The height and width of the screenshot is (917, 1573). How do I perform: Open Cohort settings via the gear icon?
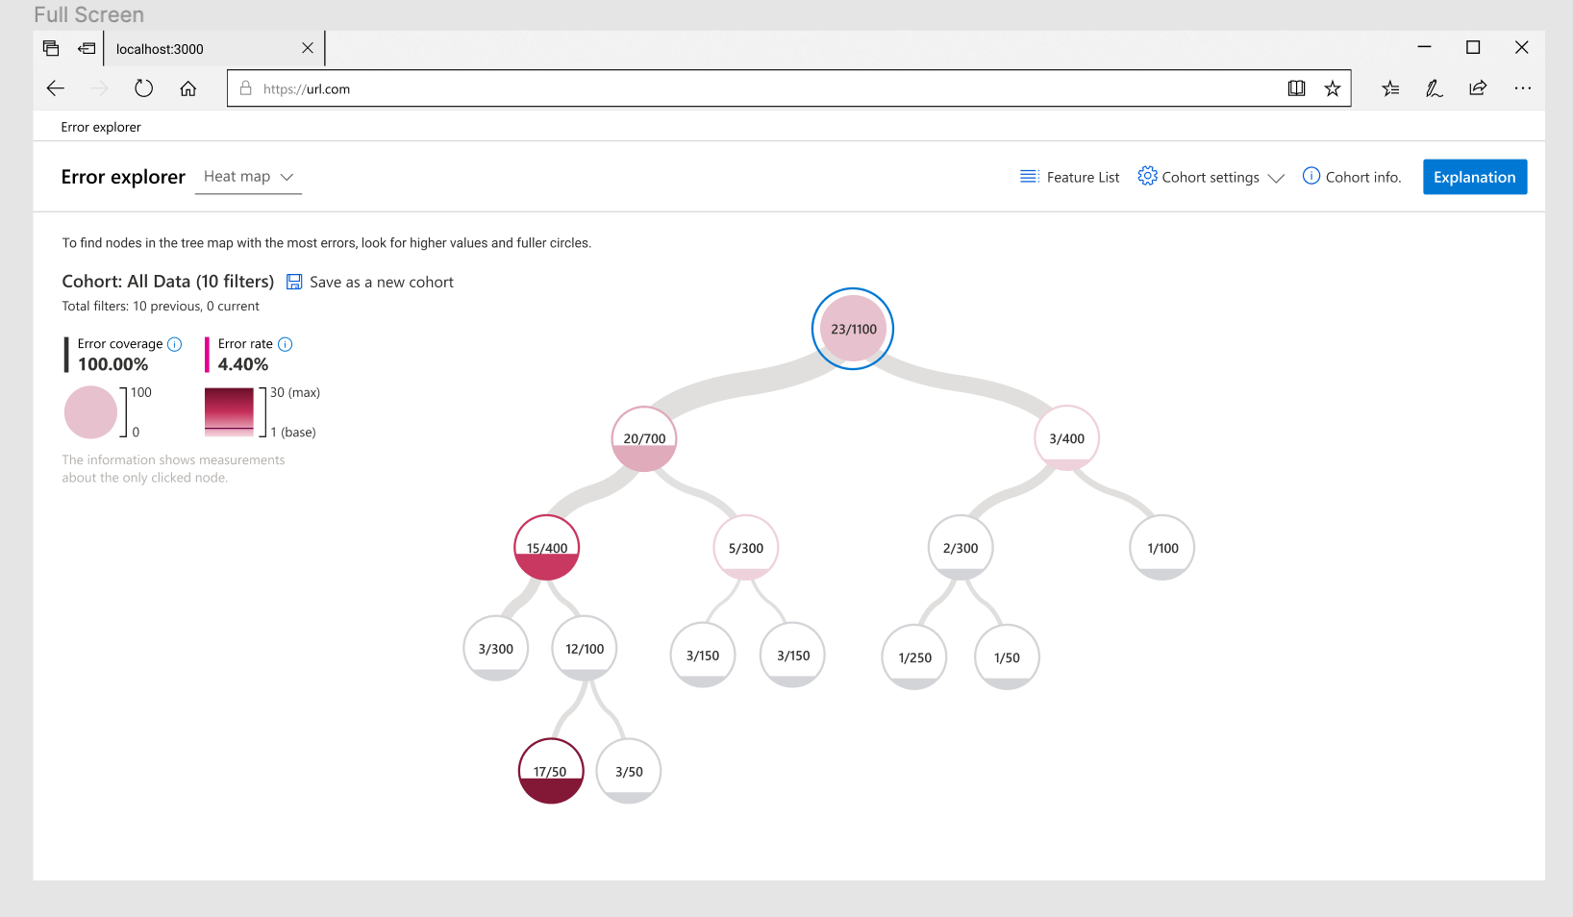click(1147, 177)
